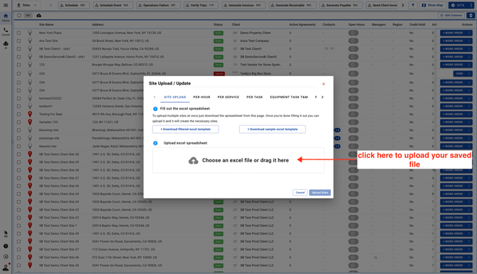Open the Sites dropdown selector
Screen dimensions: 477x274
click(x=27, y=5)
